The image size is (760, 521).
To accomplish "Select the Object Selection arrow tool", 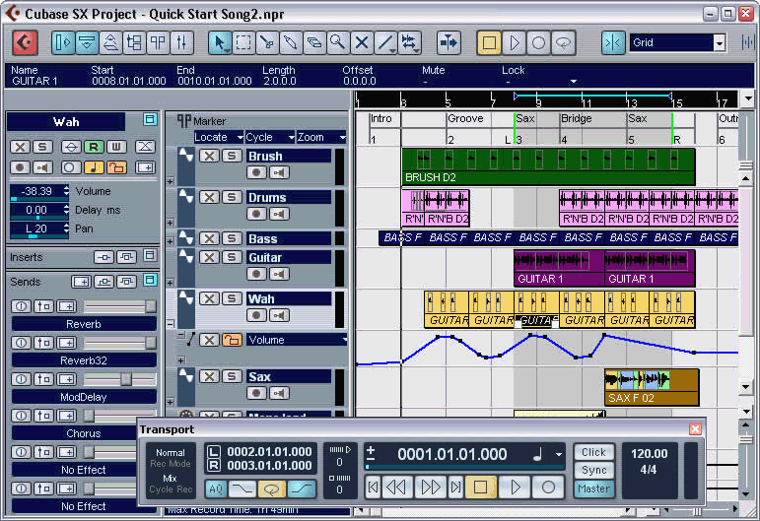I will [x=220, y=43].
